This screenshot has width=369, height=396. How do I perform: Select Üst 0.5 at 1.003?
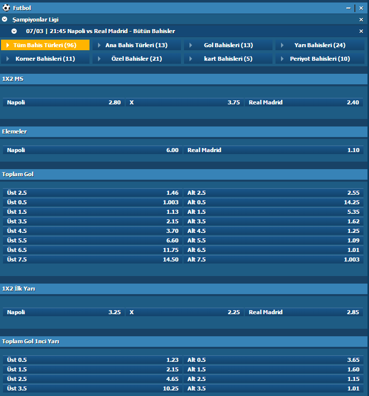93,202
